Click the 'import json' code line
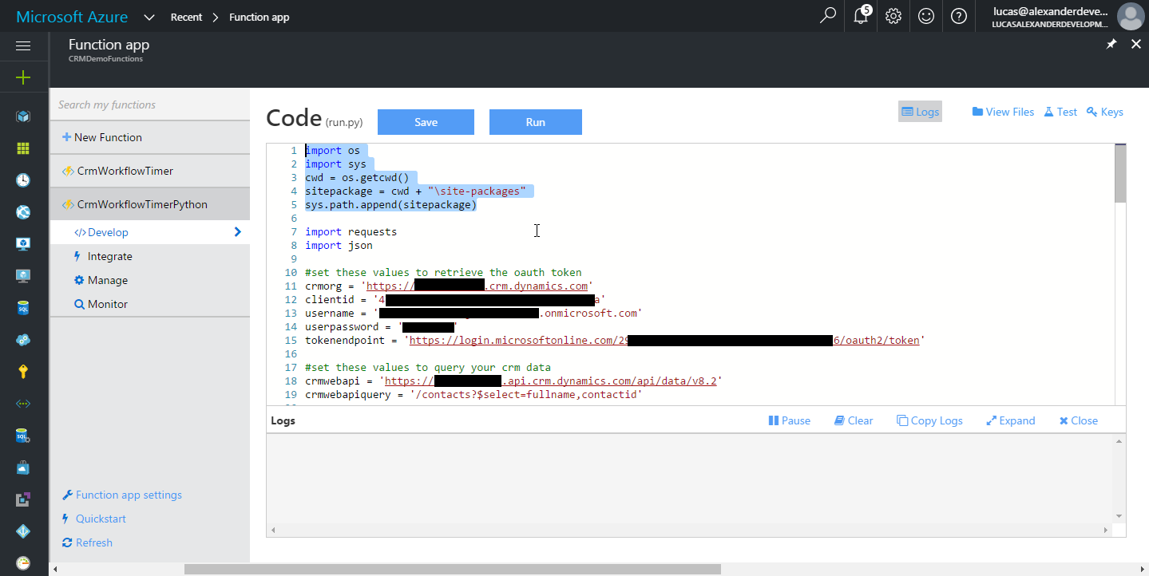The width and height of the screenshot is (1149, 576). [x=339, y=246]
